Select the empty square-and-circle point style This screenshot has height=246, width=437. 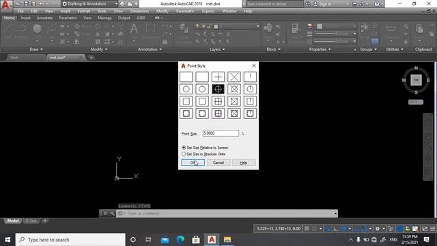202,113
